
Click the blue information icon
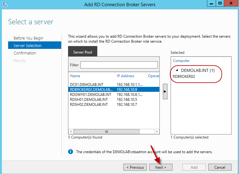pyautogui.click(x=71, y=152)
